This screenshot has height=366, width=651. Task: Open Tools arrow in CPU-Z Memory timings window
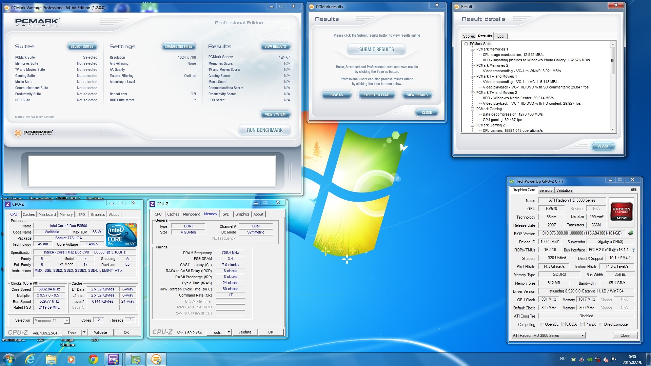click(x=229, y=332)
